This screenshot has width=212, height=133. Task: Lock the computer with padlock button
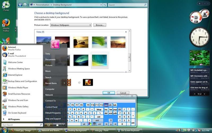[x=57, y=125]
